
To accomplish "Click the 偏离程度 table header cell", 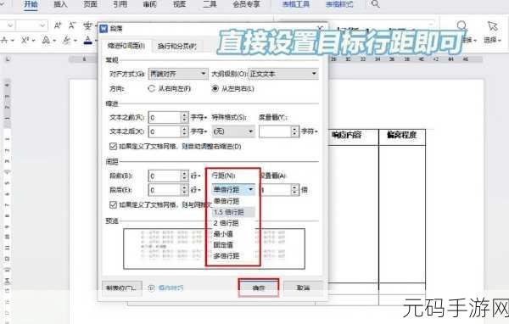I will [x=402, y=136].
